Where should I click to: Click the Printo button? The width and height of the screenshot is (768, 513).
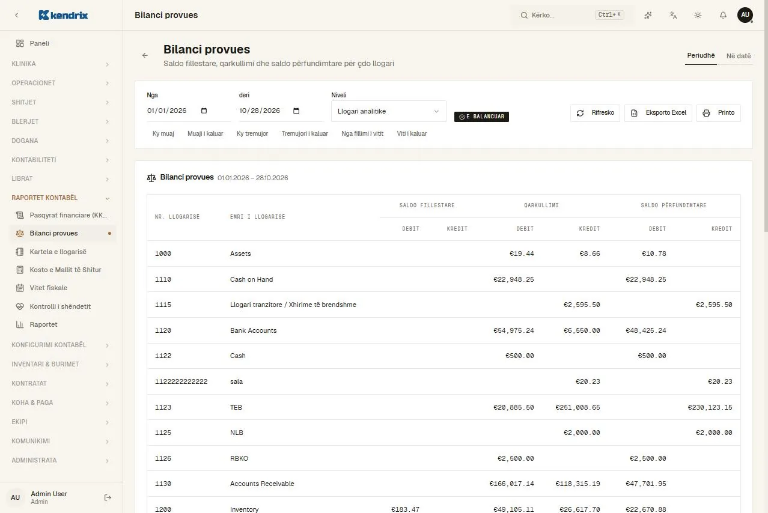tap(719, 113)
